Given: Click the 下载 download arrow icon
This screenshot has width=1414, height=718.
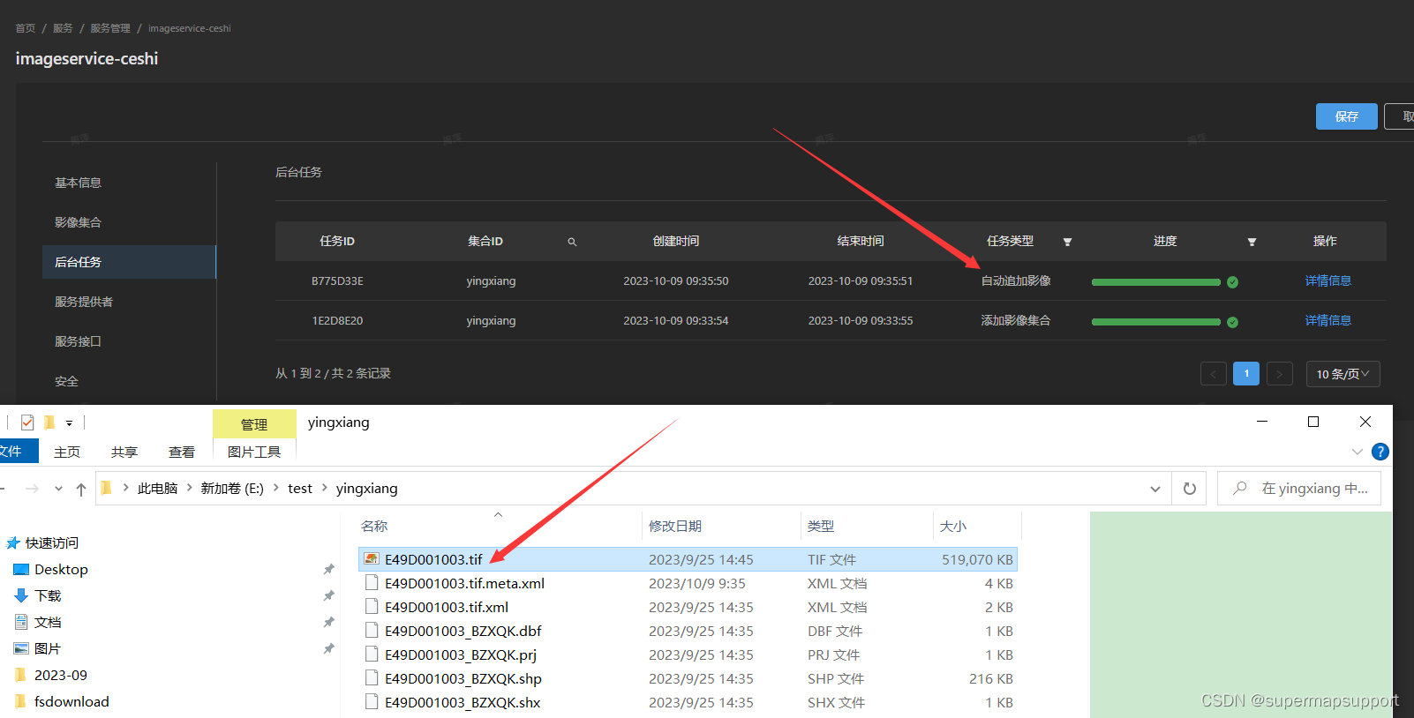Looking at the screenshot, I should 21,596.
